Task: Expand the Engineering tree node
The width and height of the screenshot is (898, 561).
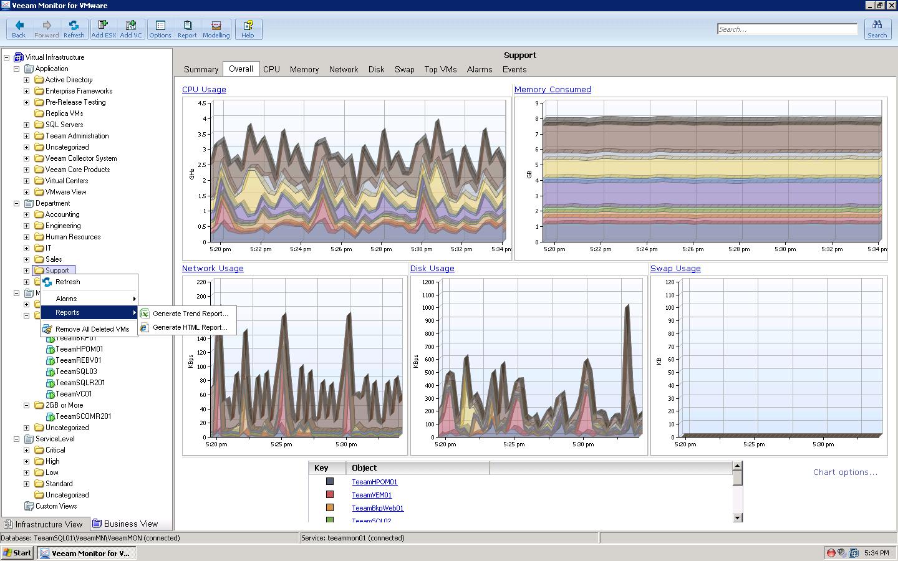Action: (x=27, y=226)
